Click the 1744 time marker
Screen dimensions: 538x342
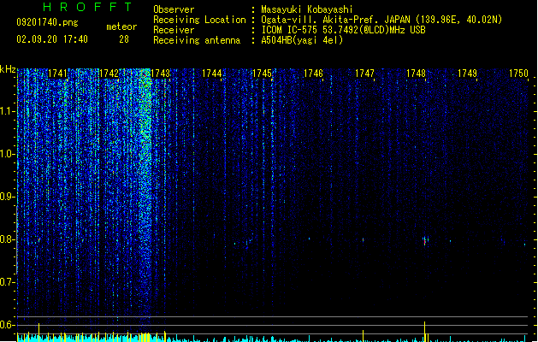[x=211, y=74]
